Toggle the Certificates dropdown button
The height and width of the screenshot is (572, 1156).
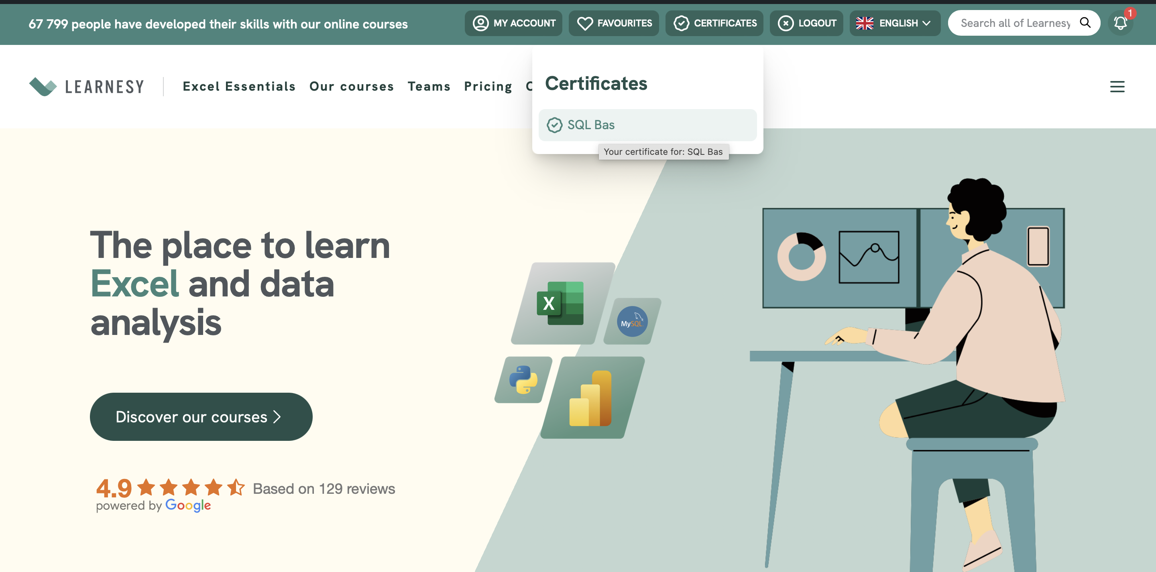coord(714,23)
